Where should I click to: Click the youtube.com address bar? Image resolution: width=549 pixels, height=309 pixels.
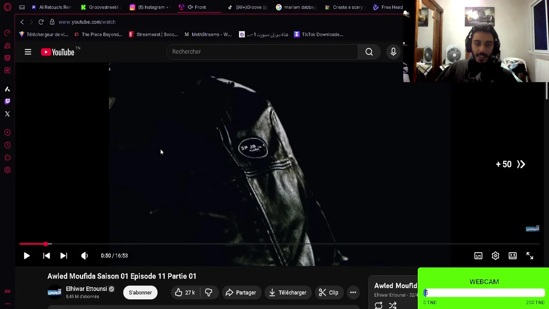click(x=87, y=22)
